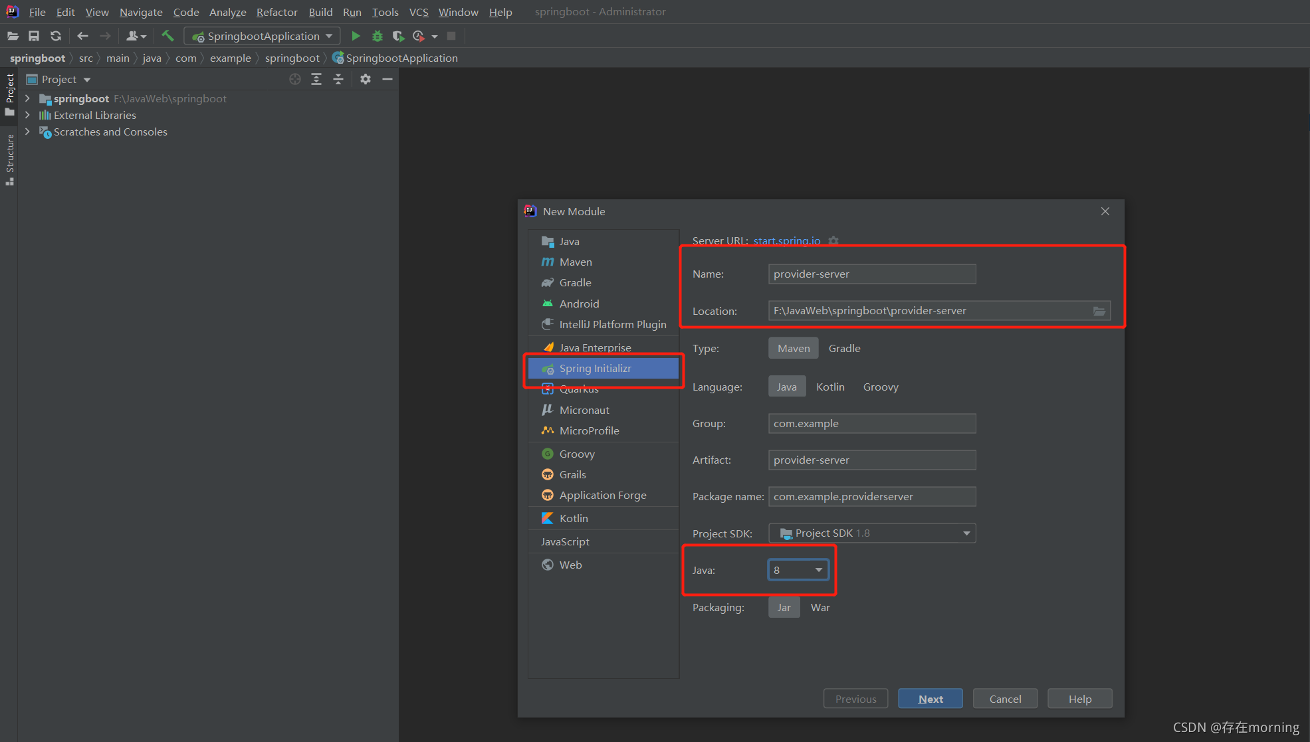This screenshot has width=1310, height=742.
Task: Select War packaging option
Action: point(820,607)
